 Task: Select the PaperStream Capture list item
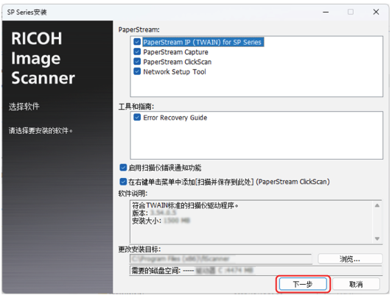175,52
